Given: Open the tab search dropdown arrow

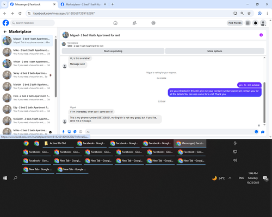Looking at the screenshot, I should coord(4,4).
